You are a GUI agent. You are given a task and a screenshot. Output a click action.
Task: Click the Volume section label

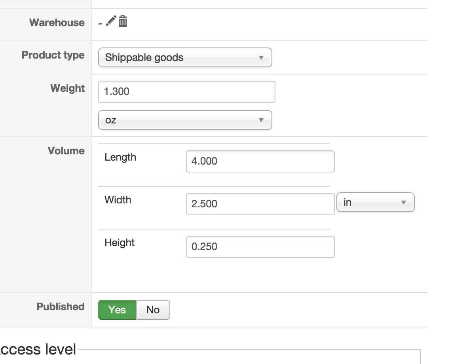coord(66,151)
